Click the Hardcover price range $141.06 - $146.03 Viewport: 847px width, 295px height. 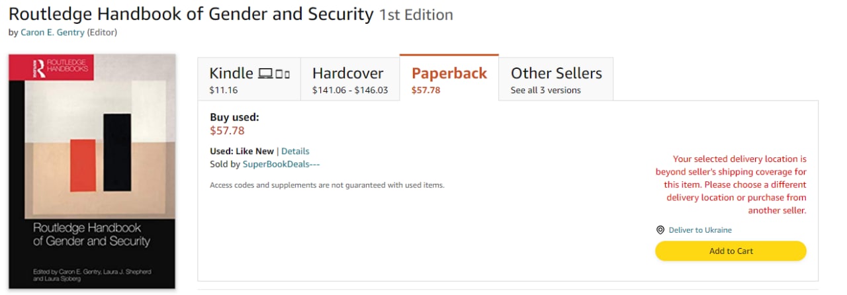tap(349, 90)
